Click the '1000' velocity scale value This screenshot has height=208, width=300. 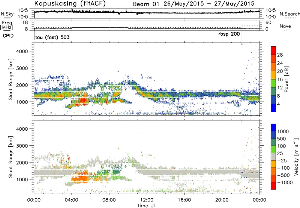coord(283,131)
